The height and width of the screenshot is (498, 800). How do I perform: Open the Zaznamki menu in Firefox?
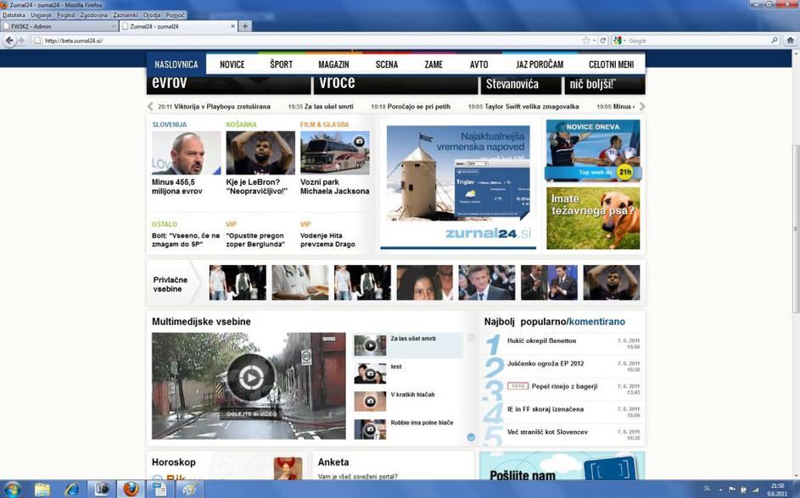[x=125, y=15]
